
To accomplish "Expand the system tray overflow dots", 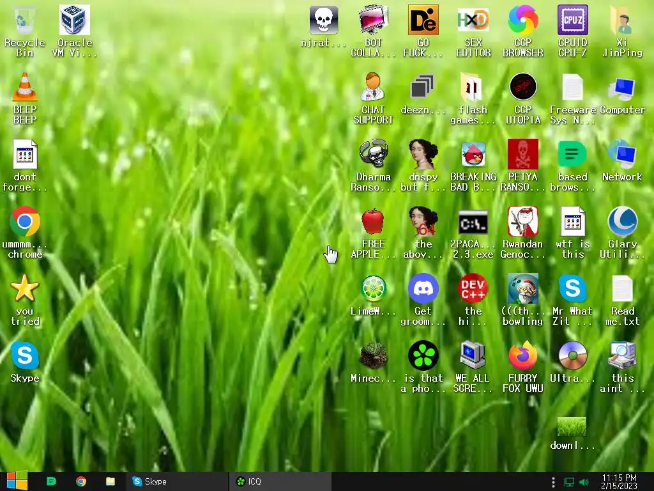I will pos(553,482).
